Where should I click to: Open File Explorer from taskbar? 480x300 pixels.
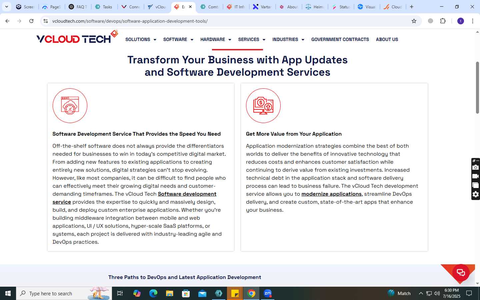click(170, 293)
